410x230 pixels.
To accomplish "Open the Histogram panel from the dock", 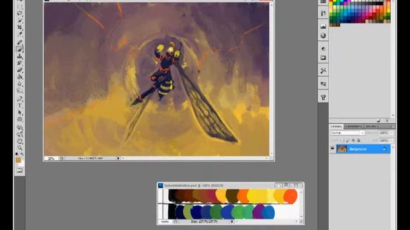I will (323, 26).
